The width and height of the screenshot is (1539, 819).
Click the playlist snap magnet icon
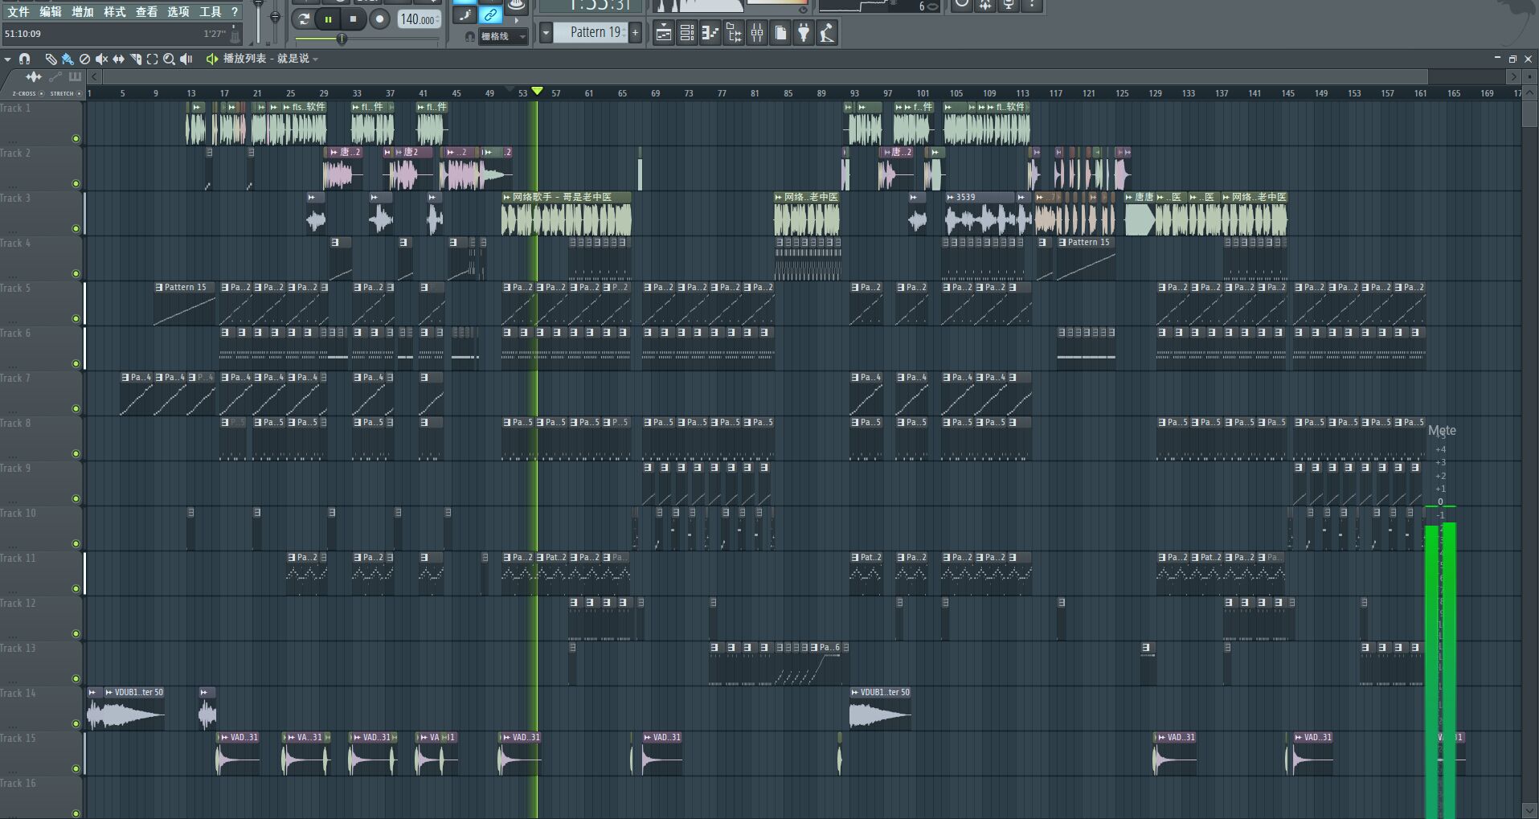24,59
